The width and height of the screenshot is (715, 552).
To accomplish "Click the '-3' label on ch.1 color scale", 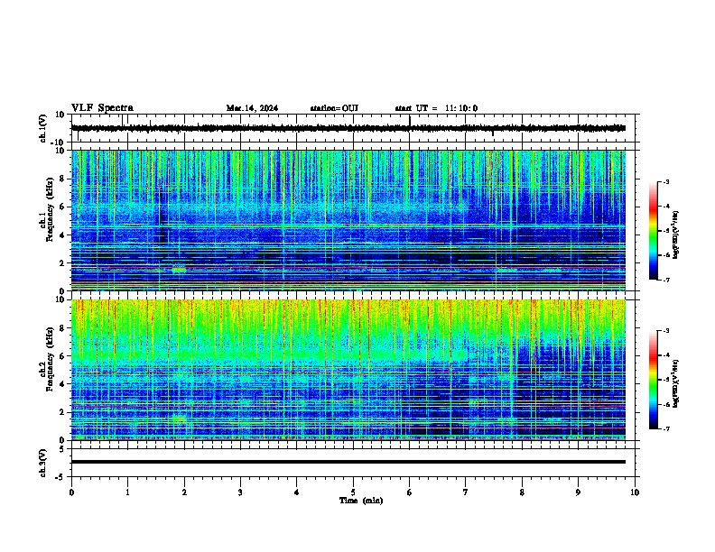I will pyautogui.click(x=665, y=181).
